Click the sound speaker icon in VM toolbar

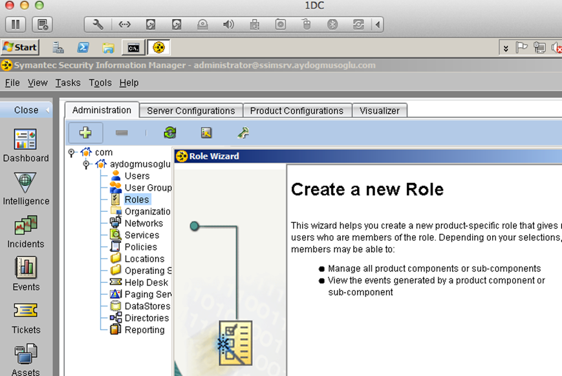pos(228,25)
